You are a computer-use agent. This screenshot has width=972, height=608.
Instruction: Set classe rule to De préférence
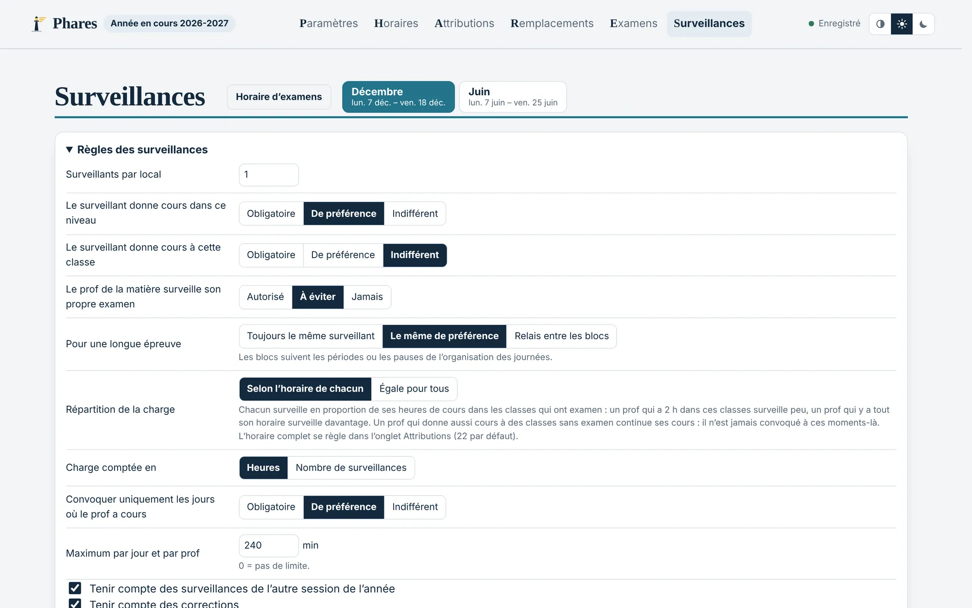point(343,255)
